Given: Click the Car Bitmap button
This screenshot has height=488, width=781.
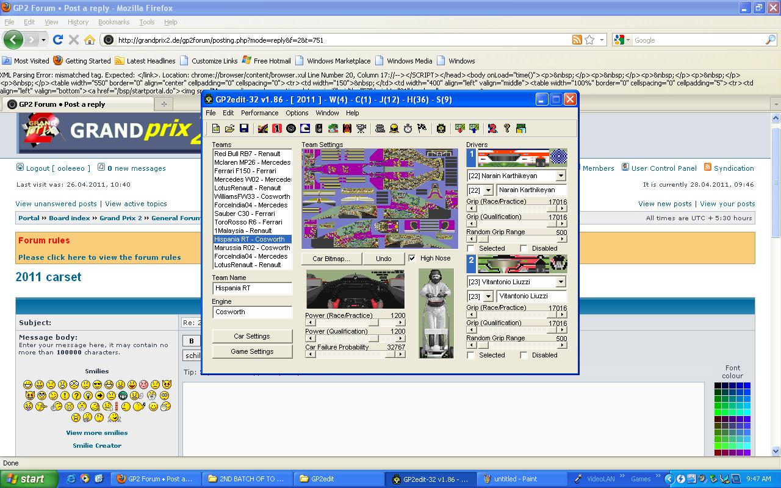Looking at the screenshot, I should point(331,259).
